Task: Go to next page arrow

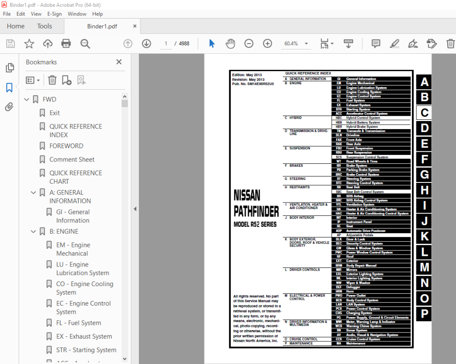Action: click(146, 44)
